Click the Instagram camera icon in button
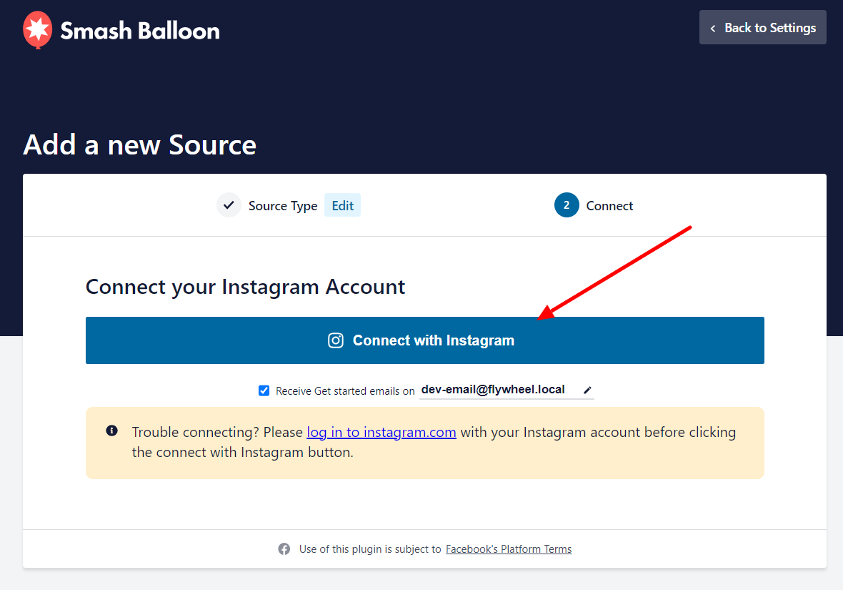The width and height of the screenshot is (843, 590). 336,340
